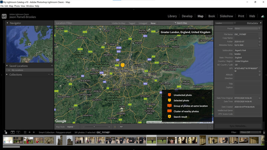Click the Metadata Status action button
The image size is (267, 150).
[x=260, y=45]
